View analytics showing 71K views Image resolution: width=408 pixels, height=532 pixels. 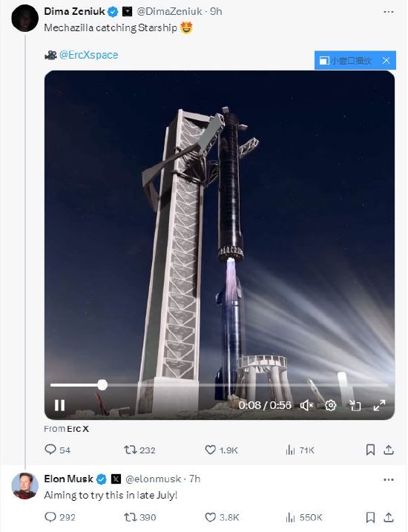300,450
